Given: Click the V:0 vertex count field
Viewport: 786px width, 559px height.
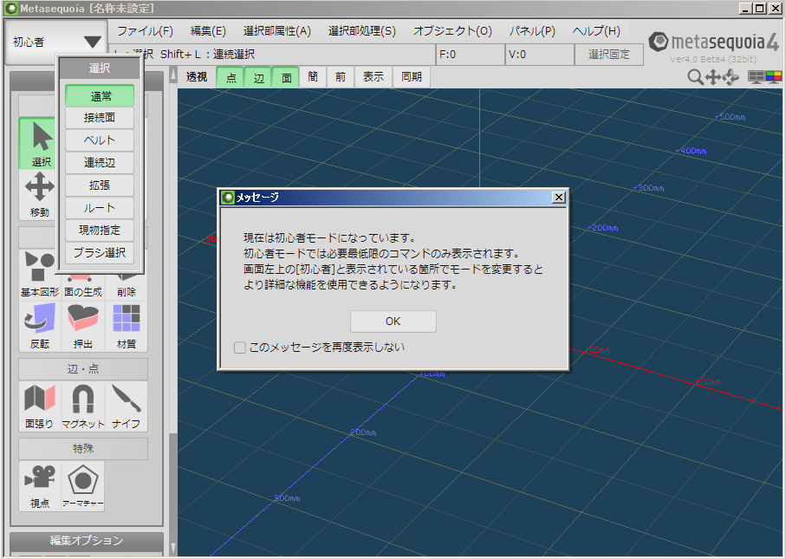Looking at the screenshot, I should [x=539, y=54].
